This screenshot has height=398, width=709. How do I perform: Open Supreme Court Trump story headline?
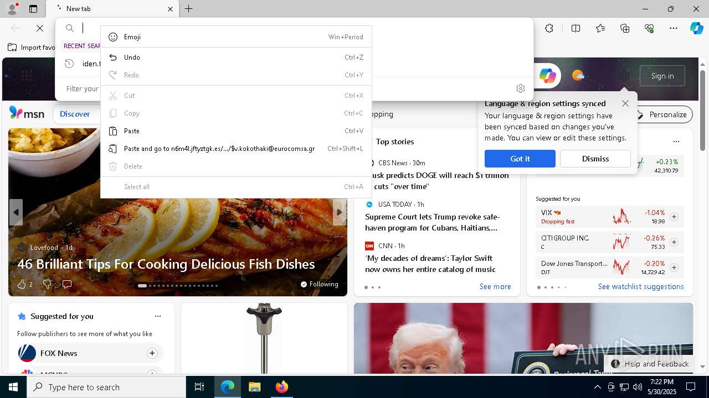point(433,222)
